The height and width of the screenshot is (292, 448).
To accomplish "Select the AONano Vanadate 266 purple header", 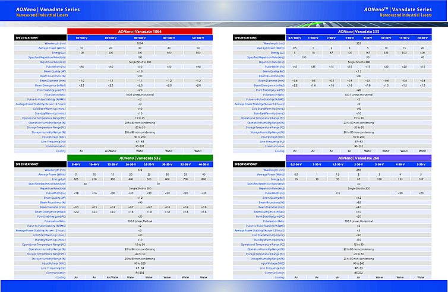I will click(359, 157).
